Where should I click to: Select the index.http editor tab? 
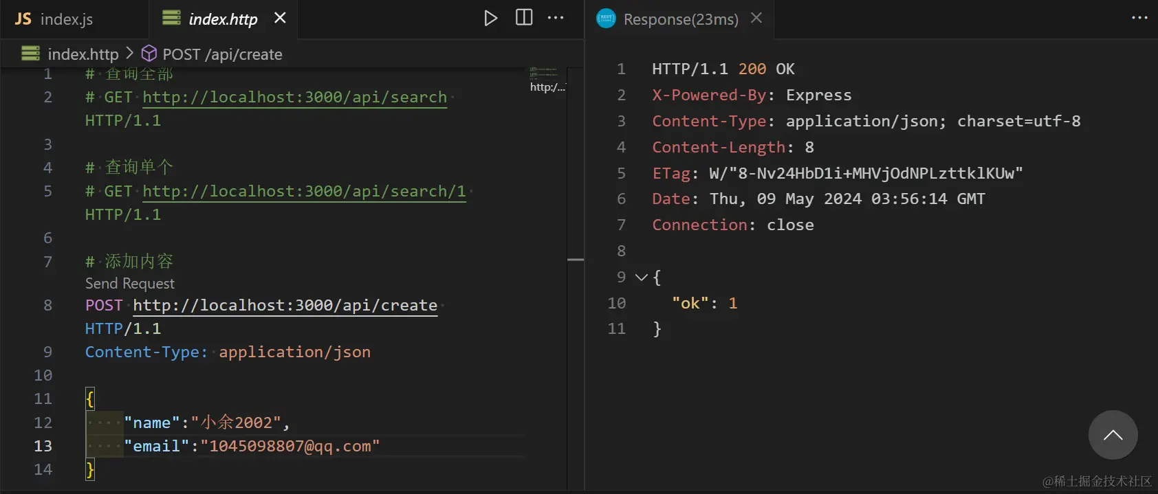click(223, 19)
